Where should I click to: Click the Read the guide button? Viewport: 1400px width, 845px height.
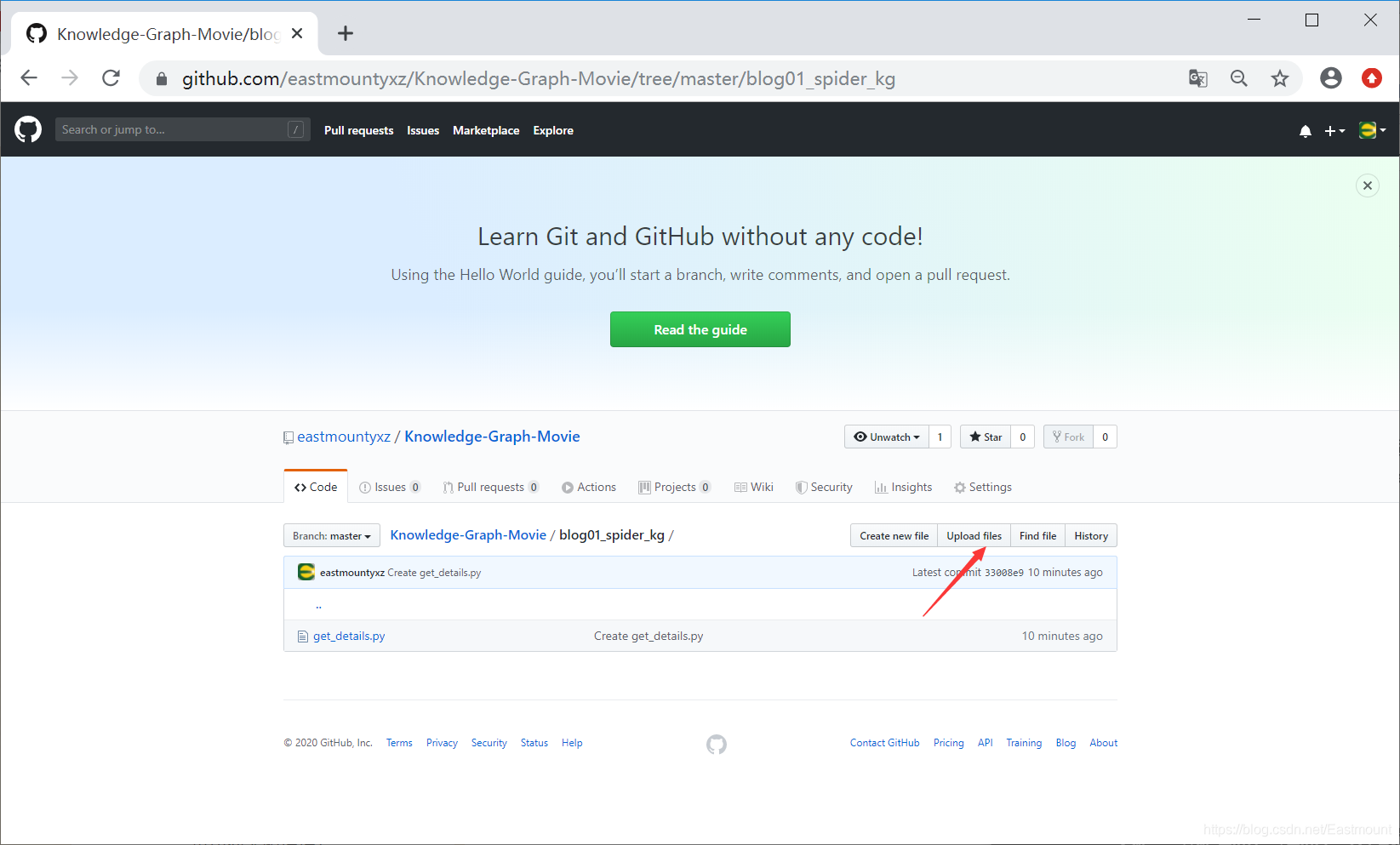pos(700,329)
